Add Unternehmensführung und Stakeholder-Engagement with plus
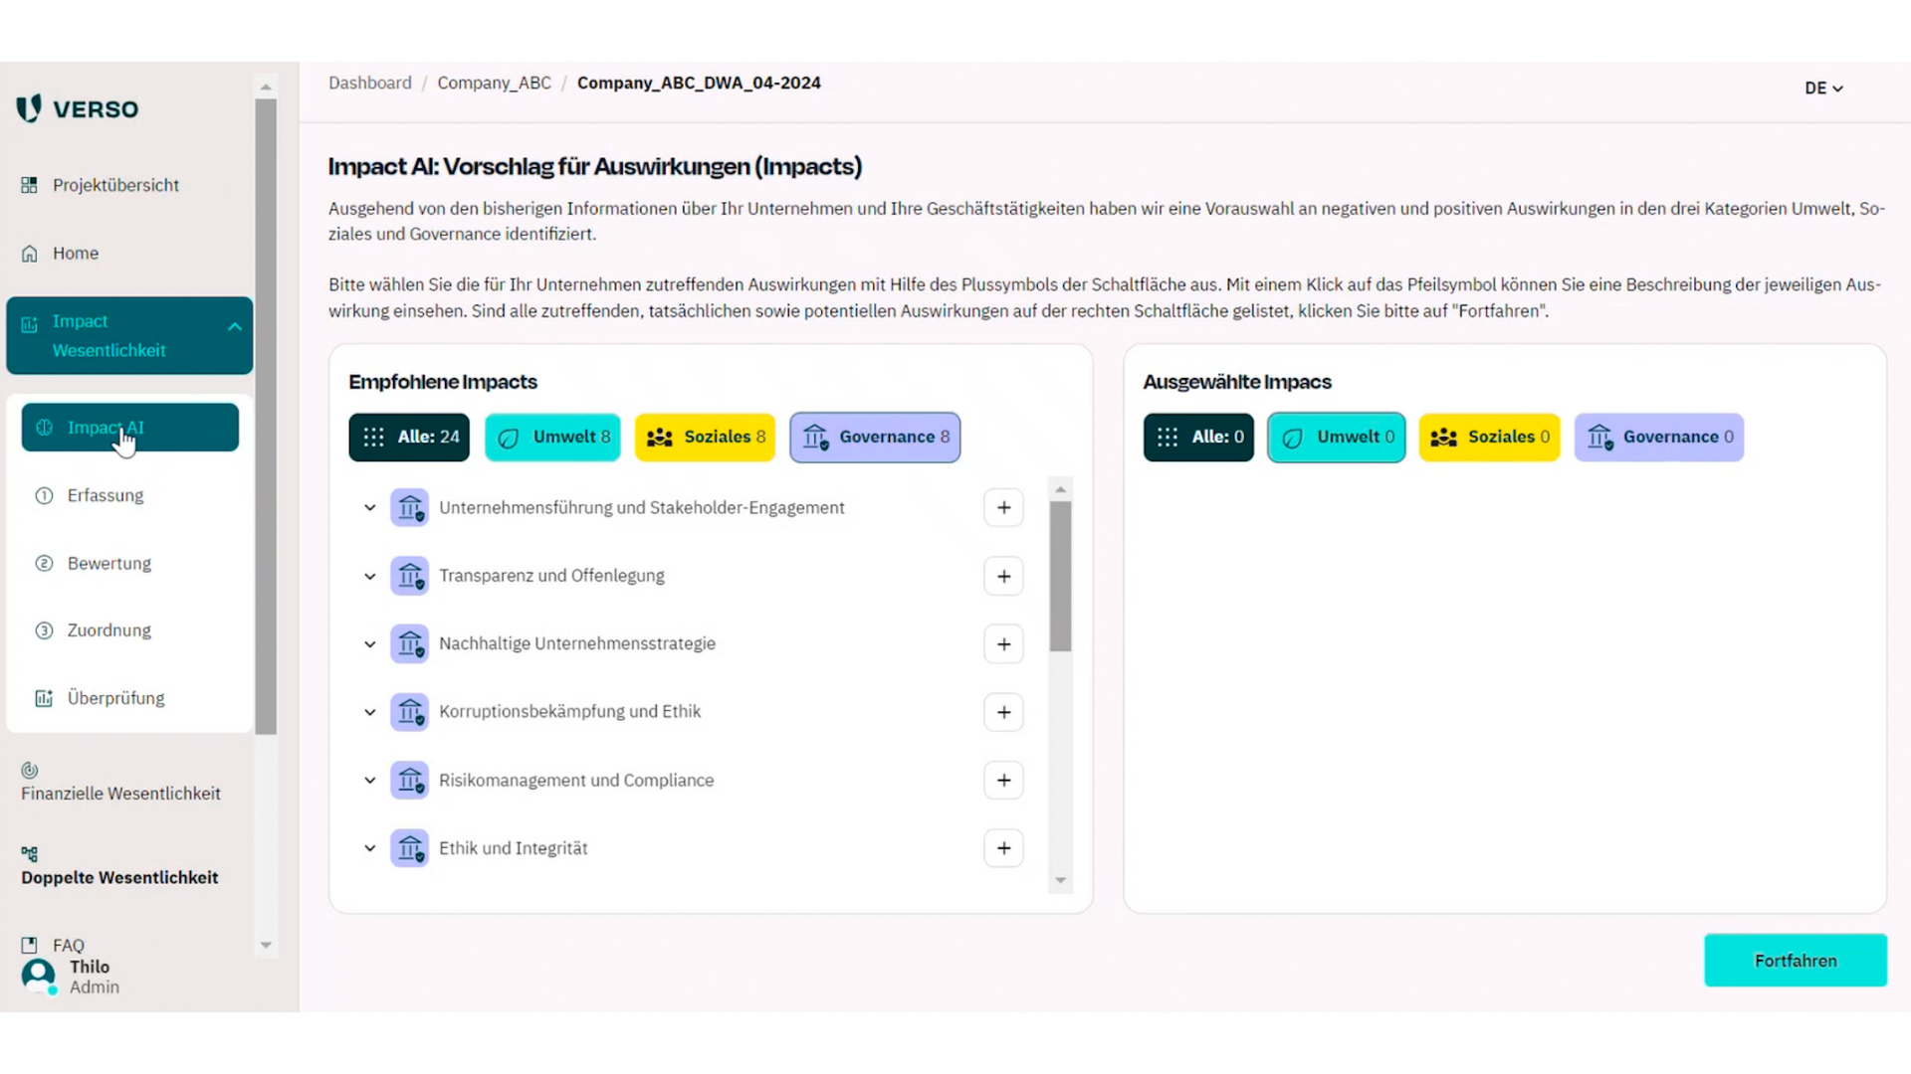Image resolution: width=1911 pixels, height=1074 pixels. tap(1003, 508)
